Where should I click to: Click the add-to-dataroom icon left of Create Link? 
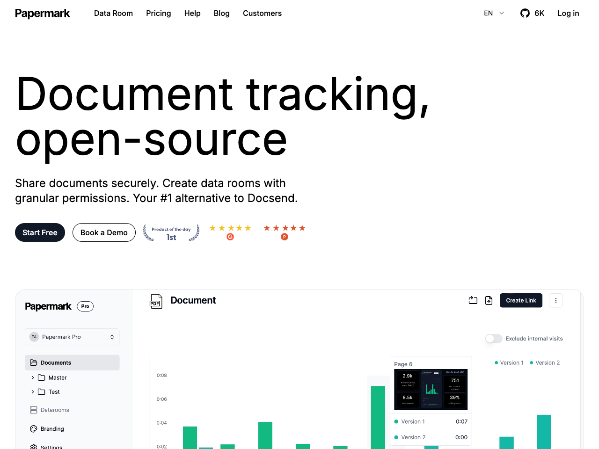[473, 300]
